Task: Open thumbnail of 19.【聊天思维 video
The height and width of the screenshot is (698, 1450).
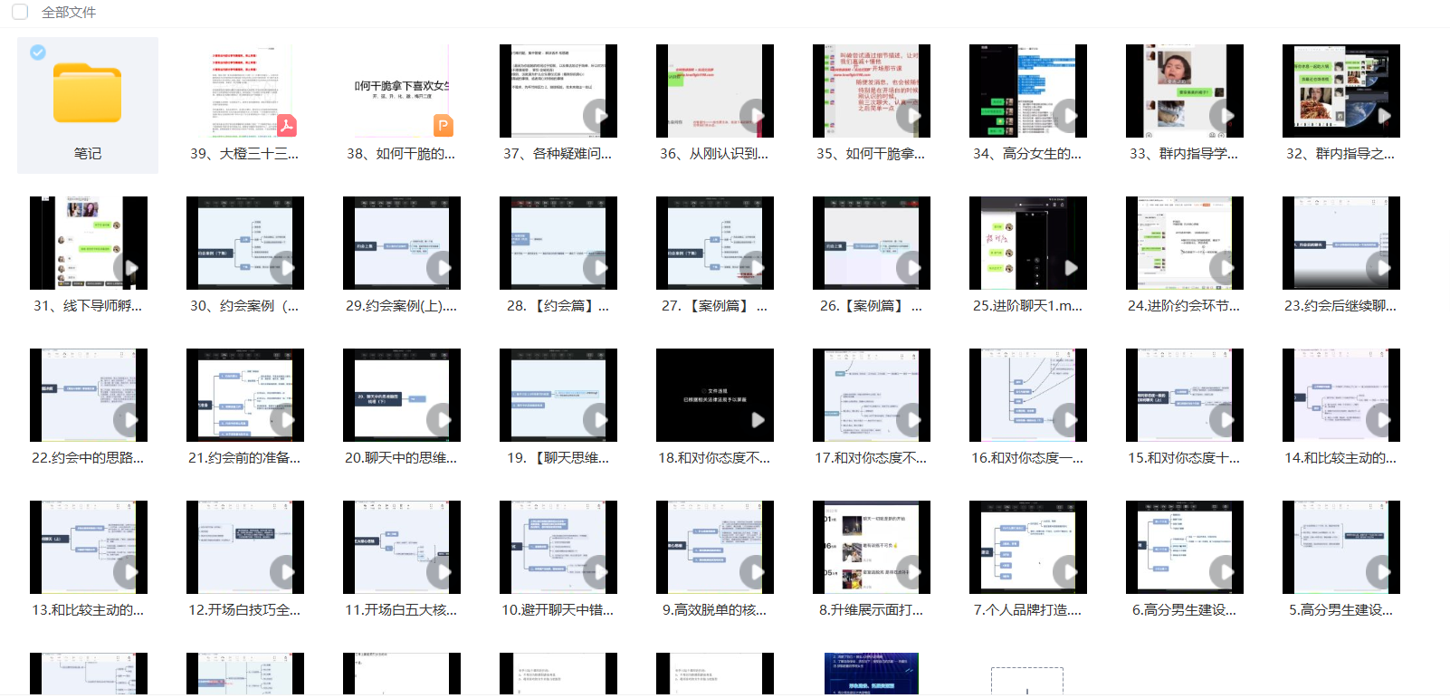Action: point(558,395)
